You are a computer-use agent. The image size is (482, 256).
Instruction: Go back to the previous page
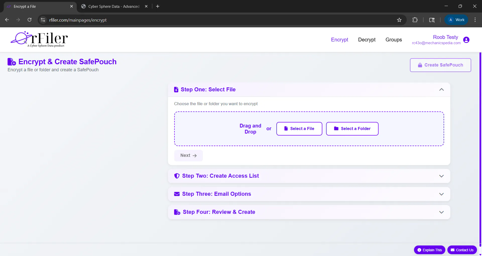tap(7, 20)
